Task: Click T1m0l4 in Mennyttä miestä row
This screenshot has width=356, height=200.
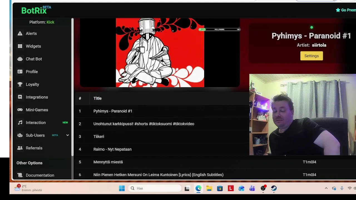Action: 310,162
